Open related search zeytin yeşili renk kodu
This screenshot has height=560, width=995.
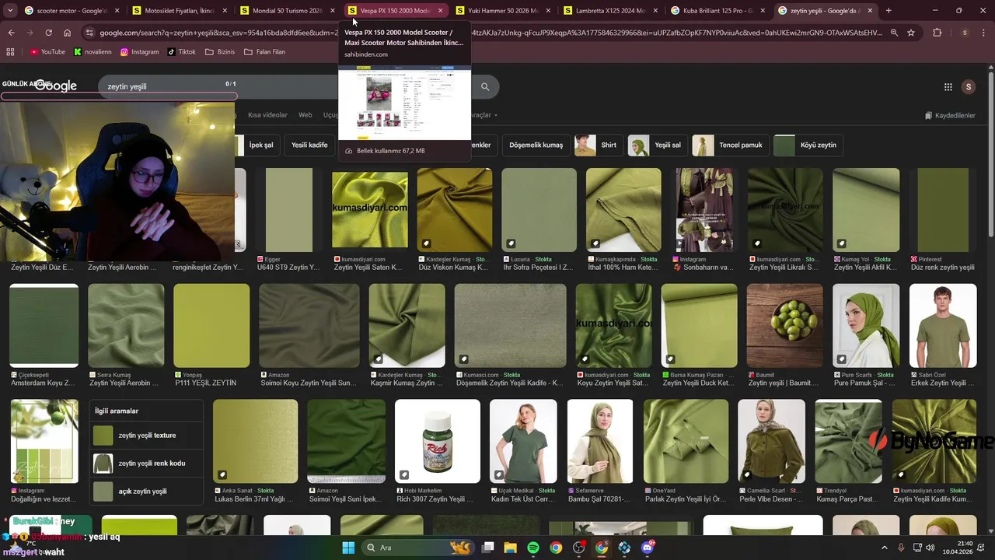[146, 464]
